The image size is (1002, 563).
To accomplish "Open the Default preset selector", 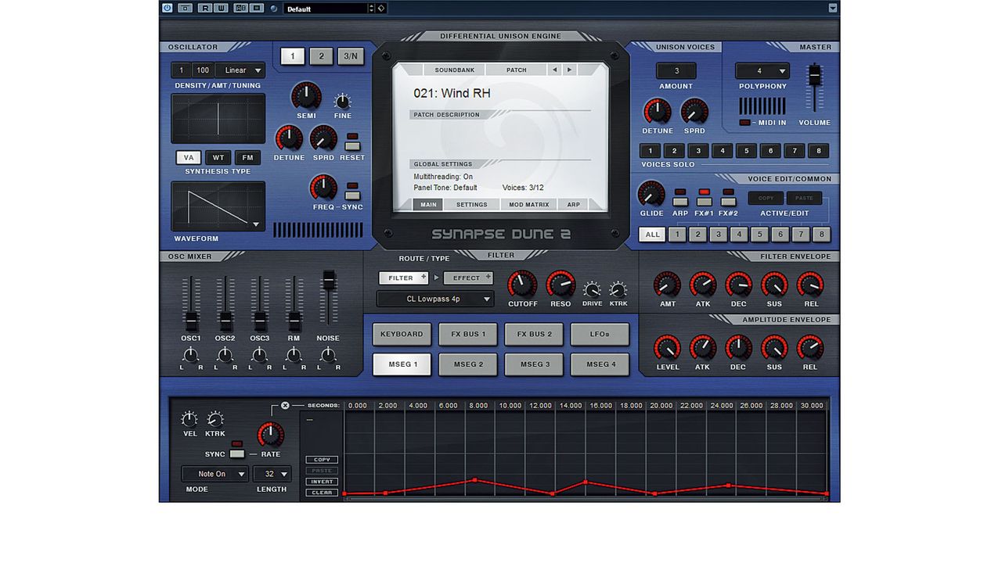I will click(x=330, y=9).
